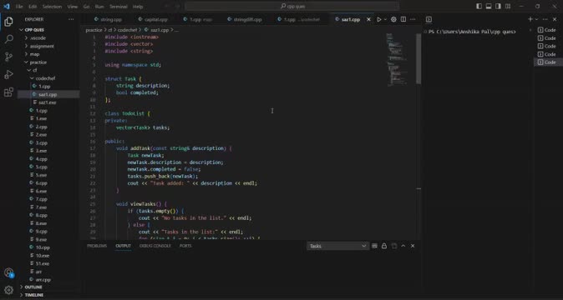
Task: Click the command center search box
Action: 292,6
